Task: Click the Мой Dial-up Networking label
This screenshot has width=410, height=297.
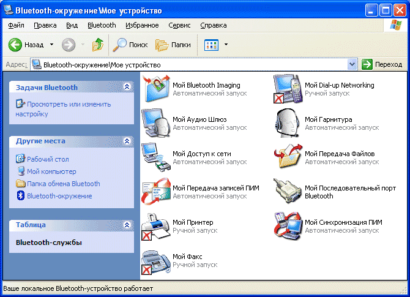Action: 340,85
